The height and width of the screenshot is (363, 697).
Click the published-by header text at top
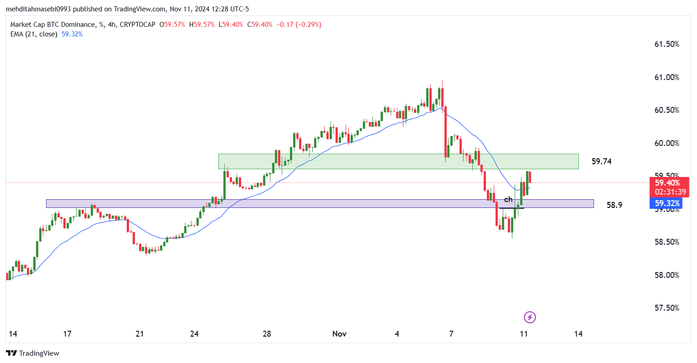coord(127,9)
